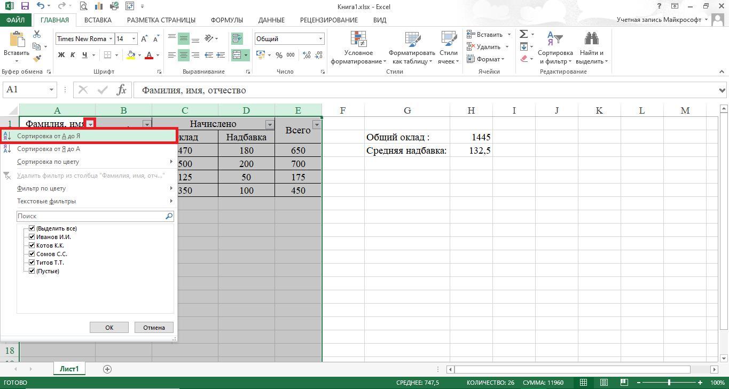Open print preview from the quick access toolbar
The image size is (729, 389).
click(x=83, y=6)
